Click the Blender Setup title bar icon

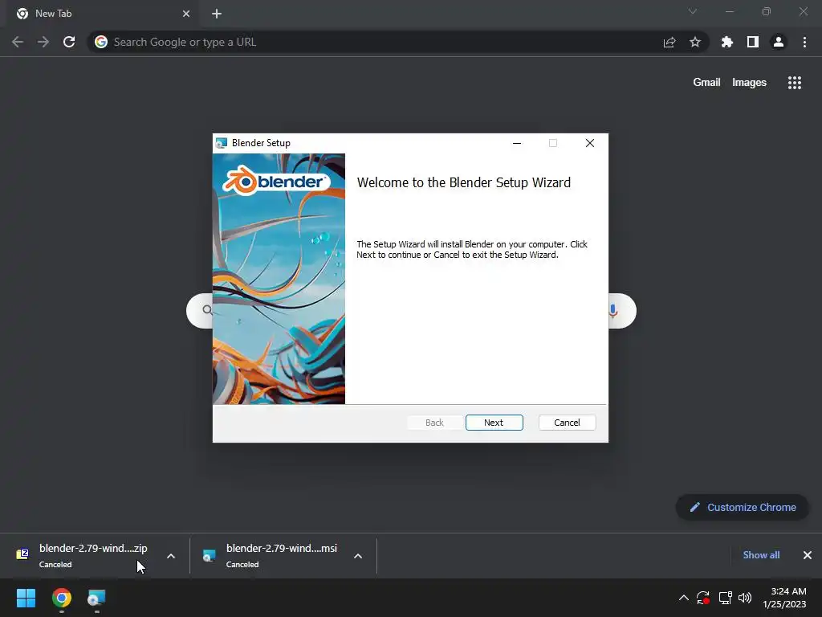(x=222, y=143)
